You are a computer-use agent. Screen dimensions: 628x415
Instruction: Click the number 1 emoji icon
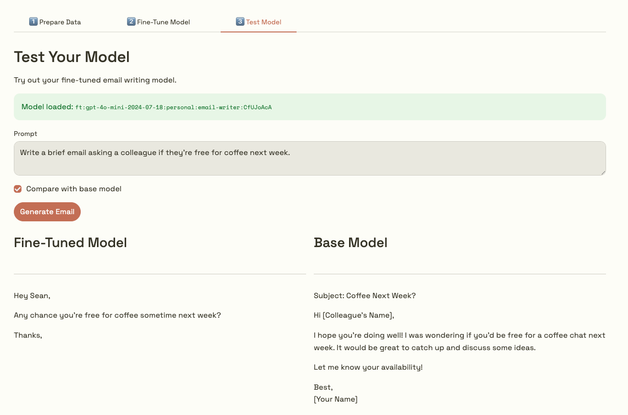(33, 22)
